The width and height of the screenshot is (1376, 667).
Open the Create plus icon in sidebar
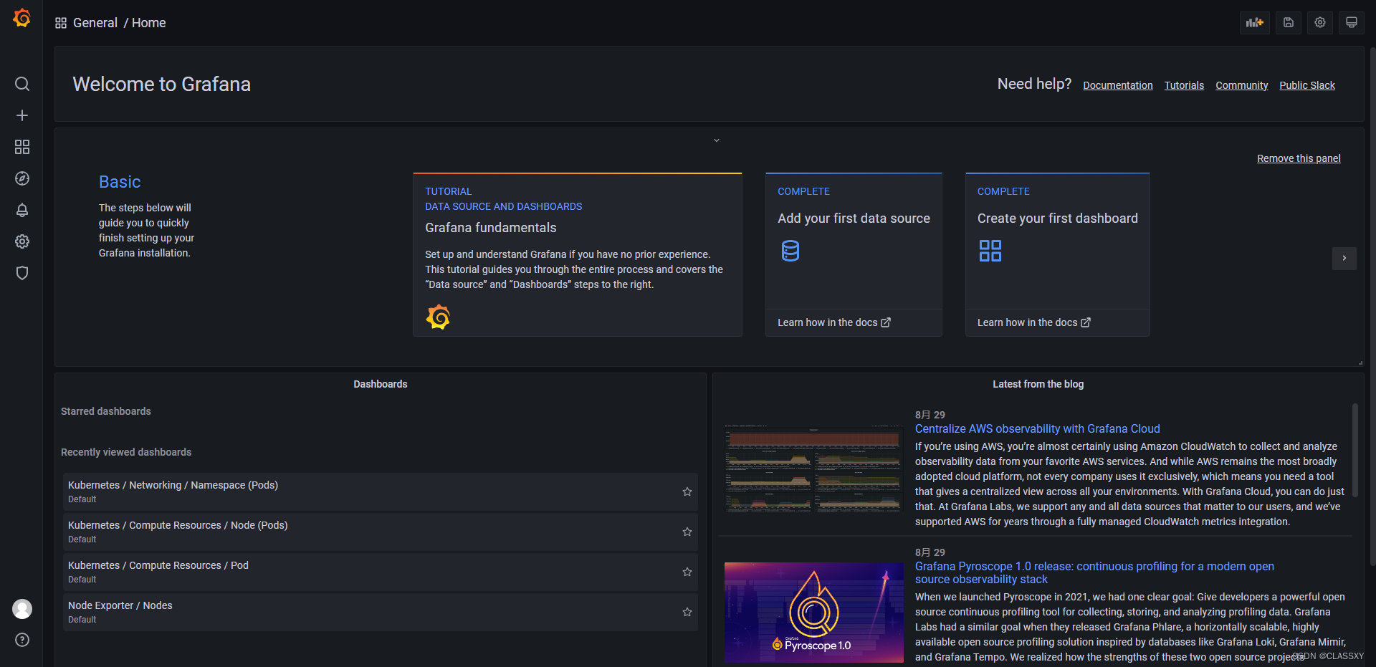click(x=22, y=115)
